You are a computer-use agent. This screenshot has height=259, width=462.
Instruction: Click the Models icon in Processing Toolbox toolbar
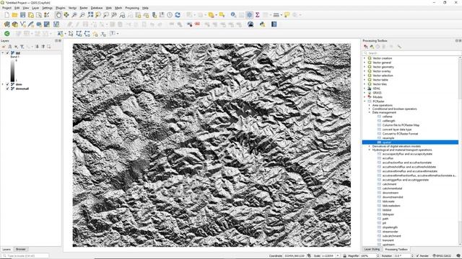pos(366,47)
